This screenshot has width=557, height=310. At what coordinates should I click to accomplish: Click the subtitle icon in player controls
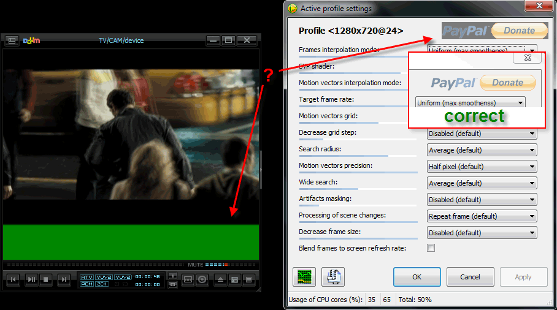click(188, 279)
